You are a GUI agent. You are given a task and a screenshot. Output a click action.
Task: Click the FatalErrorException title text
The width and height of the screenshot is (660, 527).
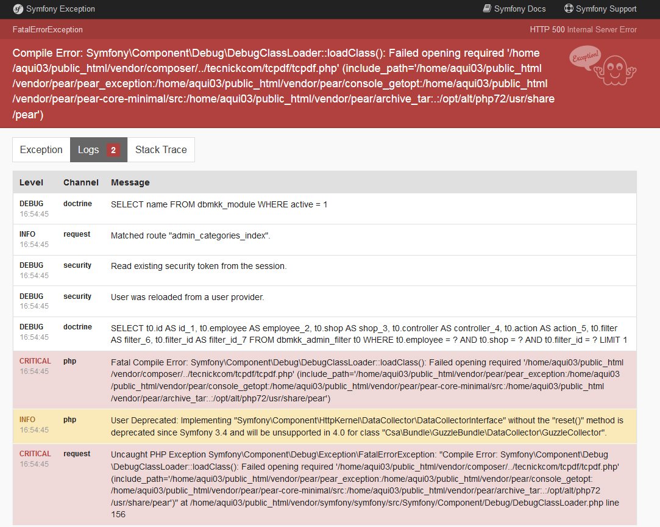pos(48,29)
